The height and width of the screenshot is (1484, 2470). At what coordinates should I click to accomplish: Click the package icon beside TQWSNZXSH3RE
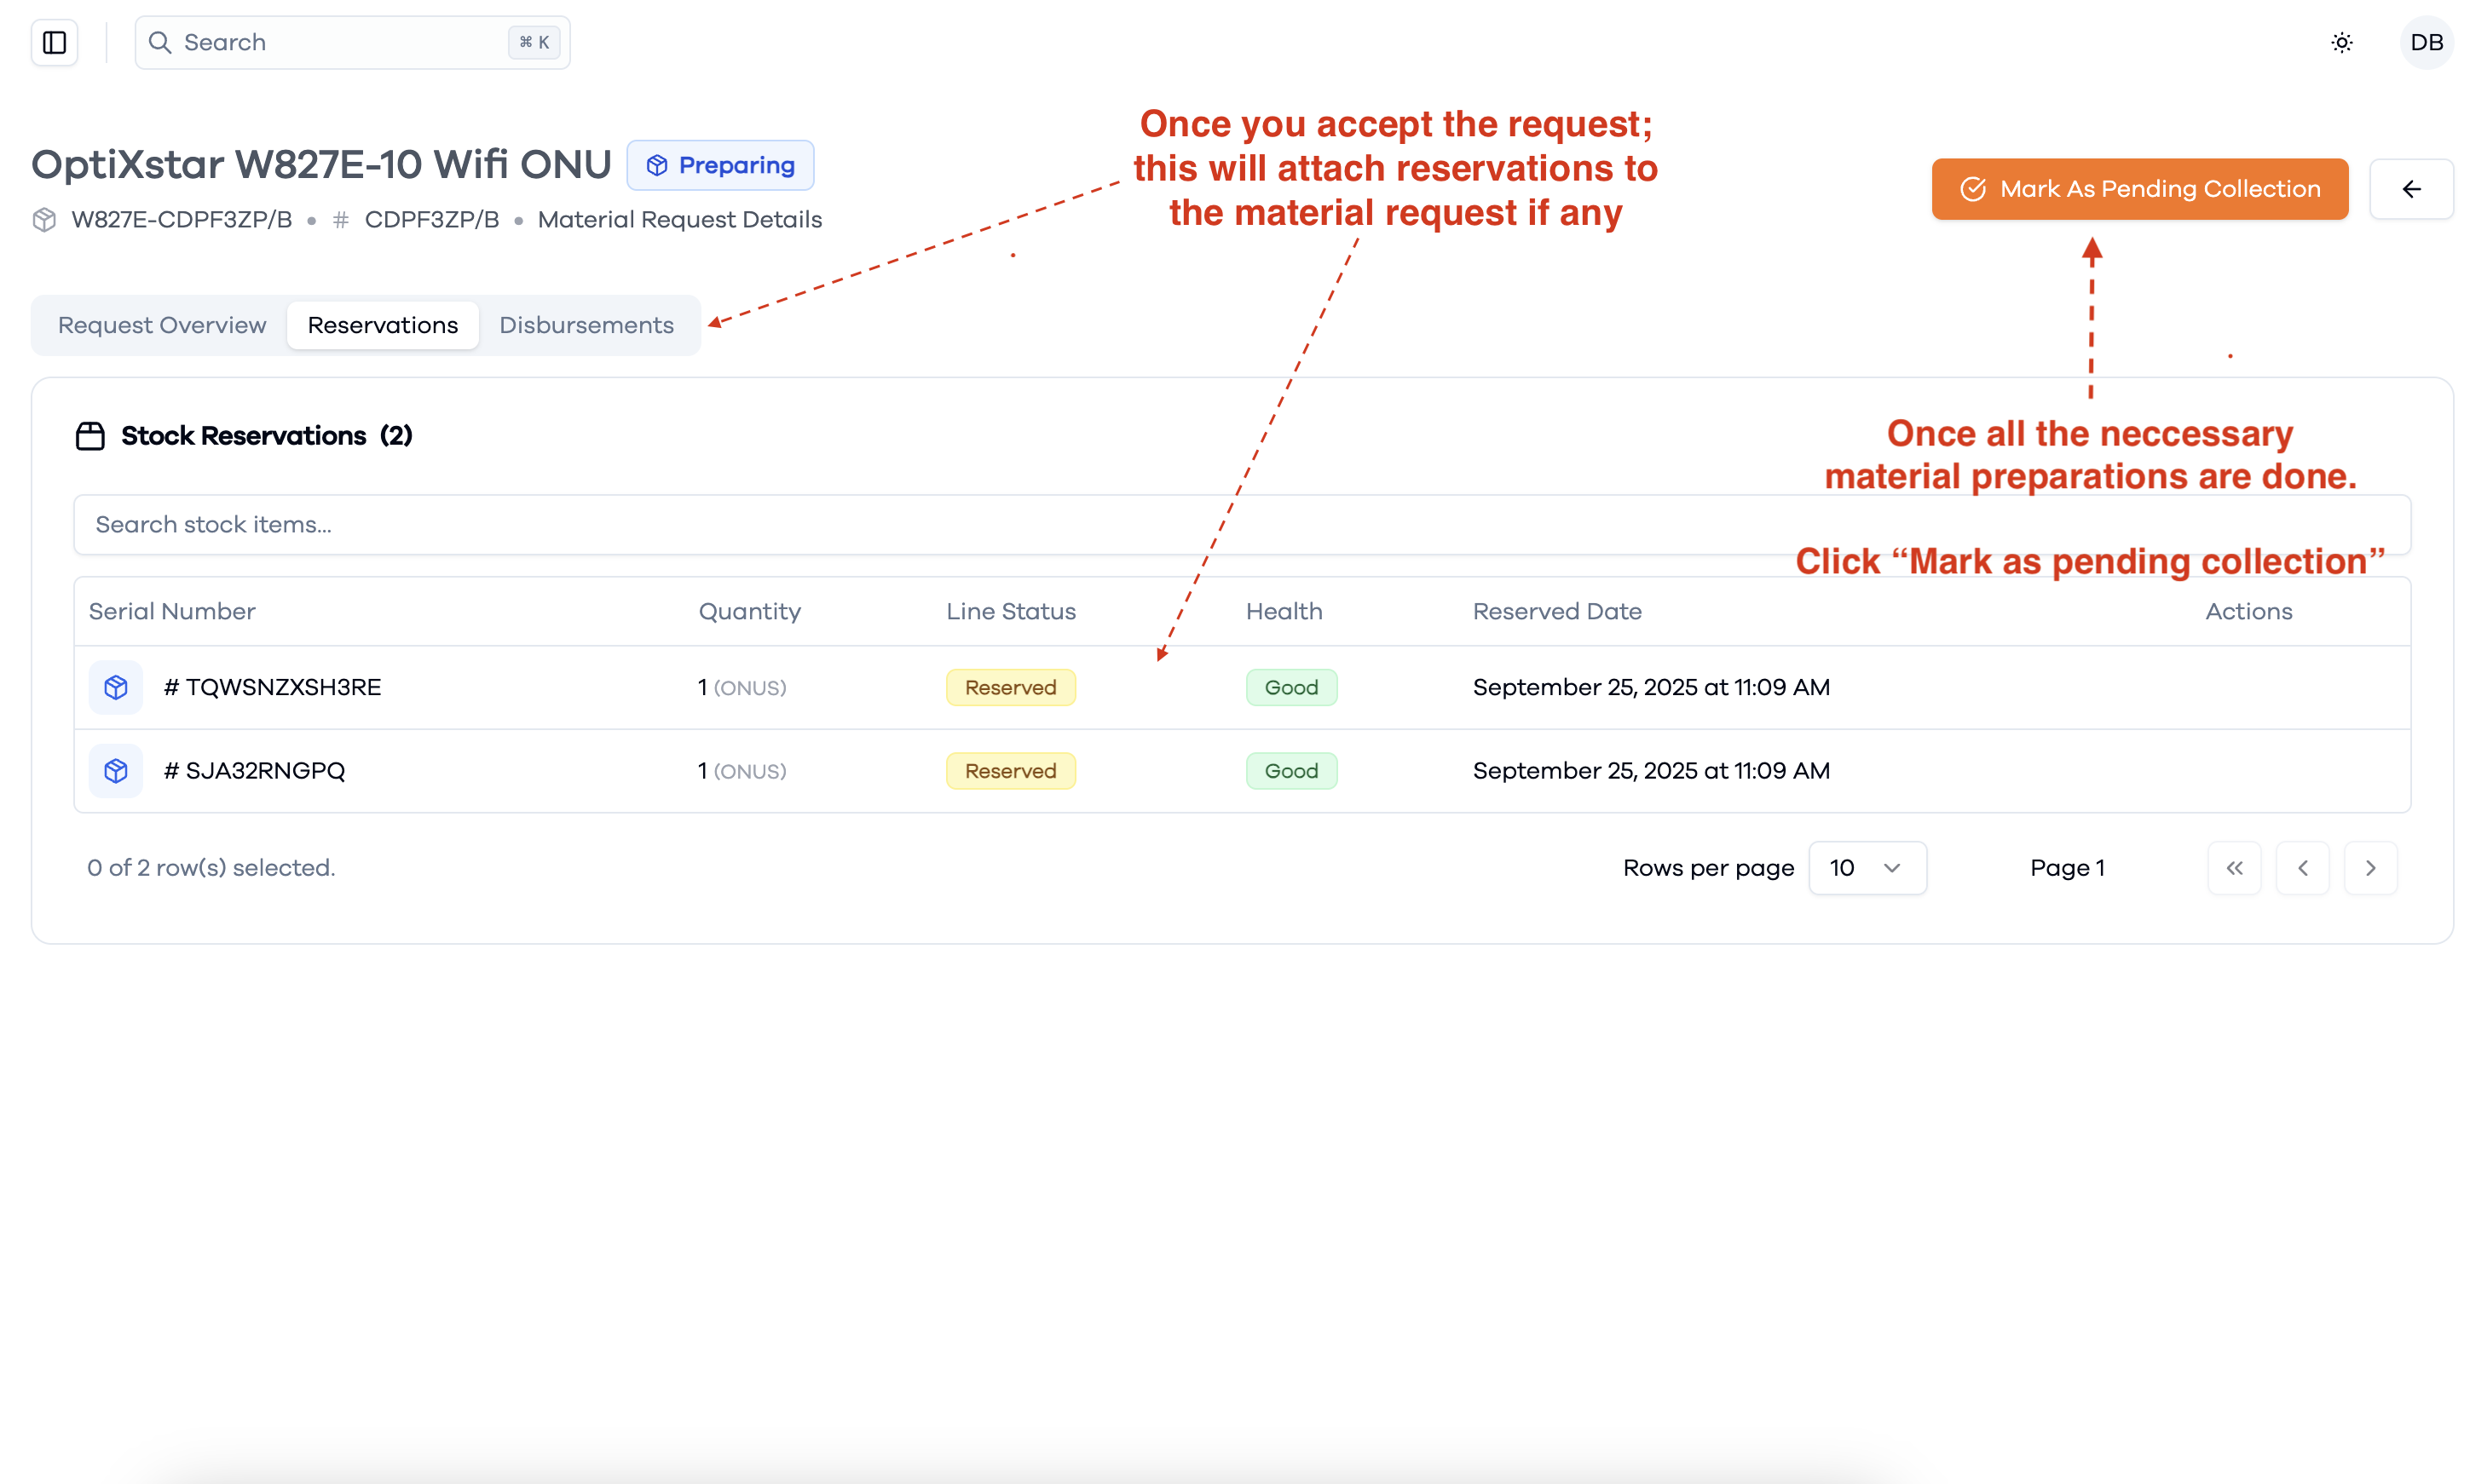[116, 687]
